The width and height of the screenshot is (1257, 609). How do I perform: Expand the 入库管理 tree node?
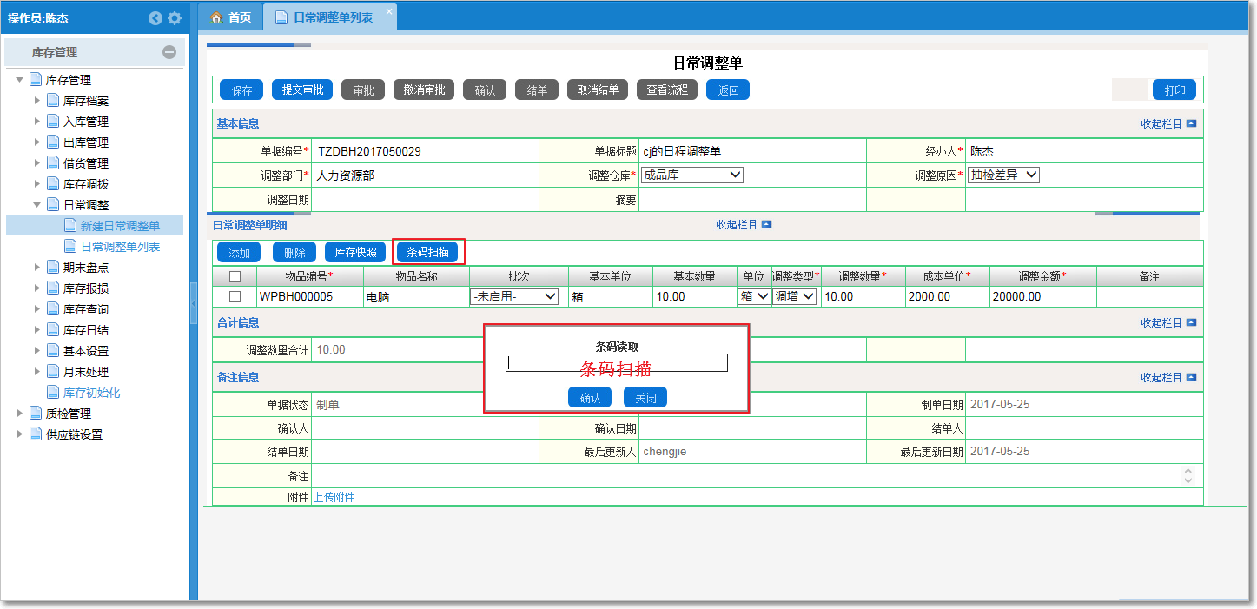pos(37,122)
